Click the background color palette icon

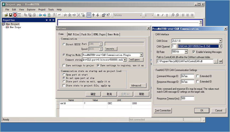click(177, 15)
